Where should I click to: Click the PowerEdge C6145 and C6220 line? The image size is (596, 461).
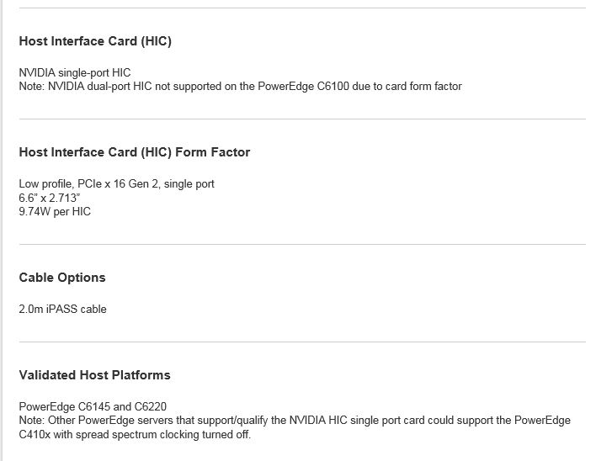pos(93,406)
